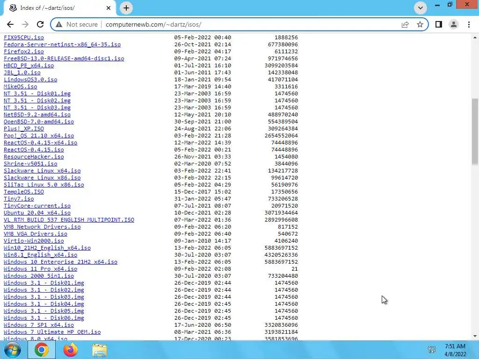Download TempleOS.ISO
Image resolution: width=479 pixels, height=359 pixels.
pyautogui.click(x=24, y=192)
